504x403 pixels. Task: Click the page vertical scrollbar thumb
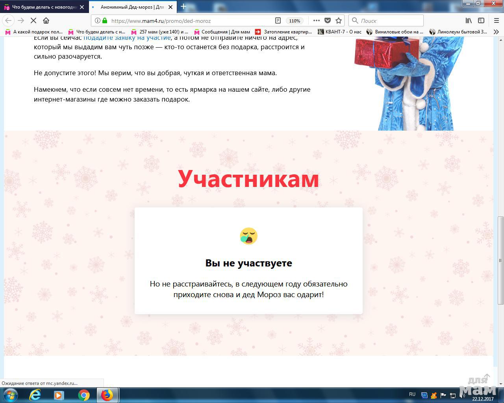tap(500, 260)
